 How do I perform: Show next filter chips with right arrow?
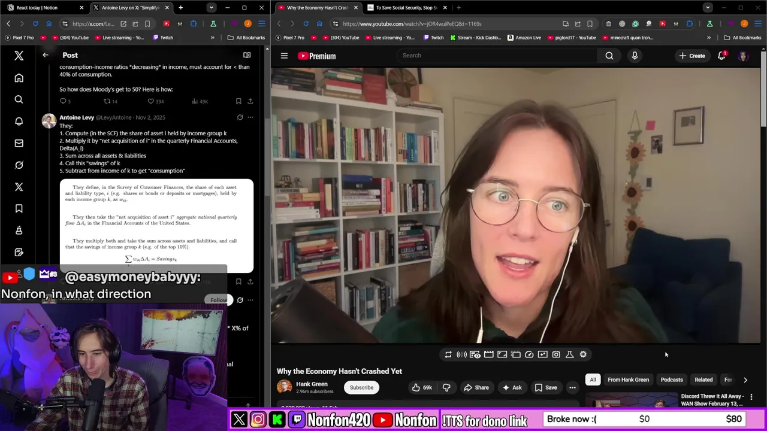[x=745, y=380]
